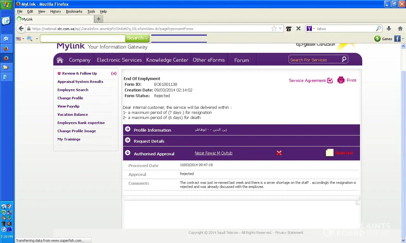Click the red X rejection icon
The width and height of the screenshot is (406, 243).
point(279,153)
